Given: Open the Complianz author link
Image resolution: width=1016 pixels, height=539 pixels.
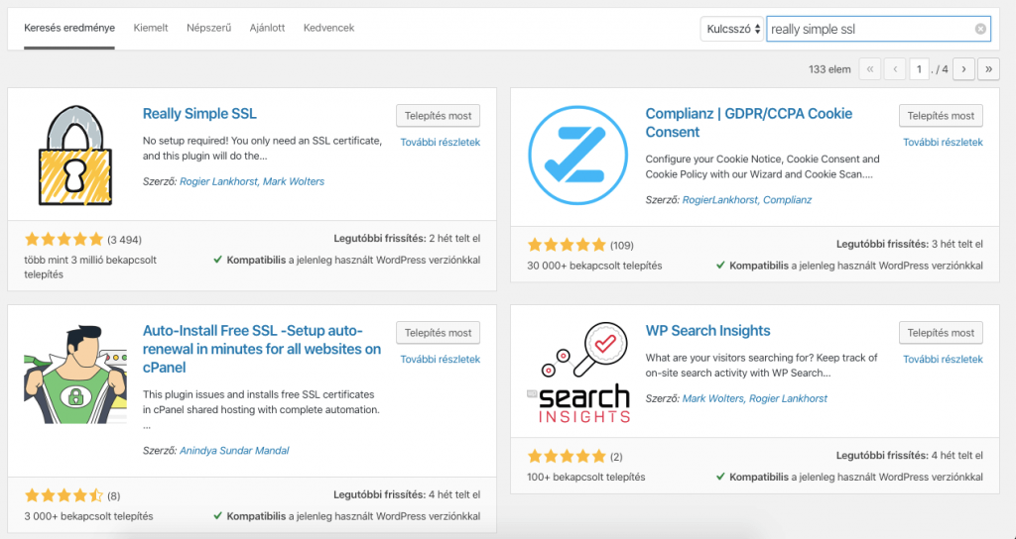Looking at the screenshot, I should (787, 200).
